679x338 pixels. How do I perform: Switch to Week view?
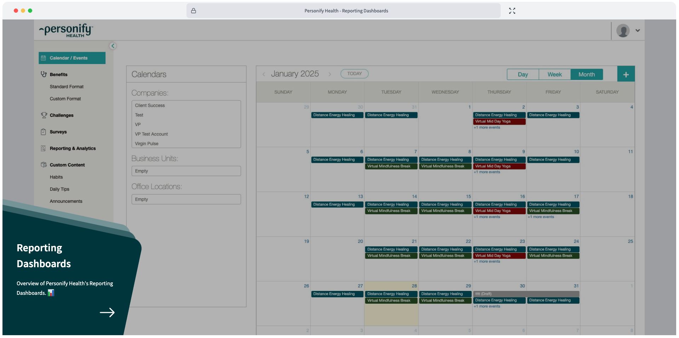[555, 74]
